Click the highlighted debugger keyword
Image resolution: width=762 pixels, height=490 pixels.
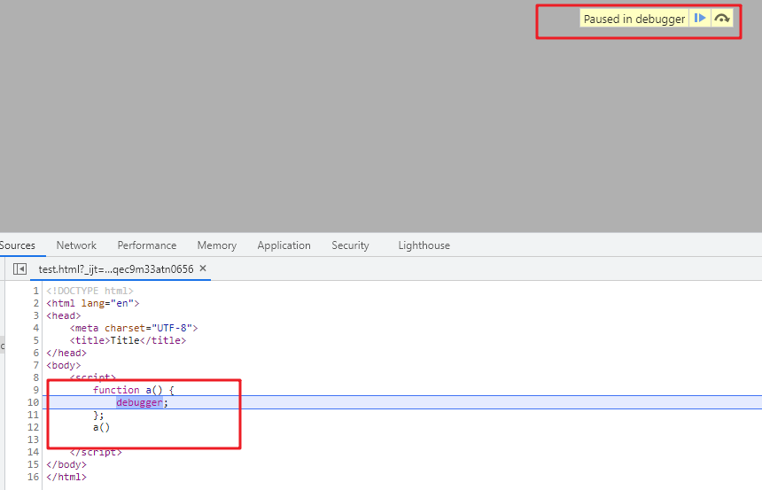click(139, 402)
